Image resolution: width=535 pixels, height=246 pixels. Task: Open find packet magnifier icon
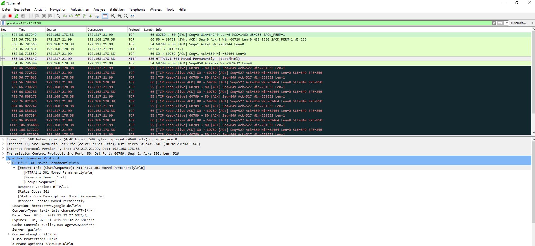click(x=58, y=16)
